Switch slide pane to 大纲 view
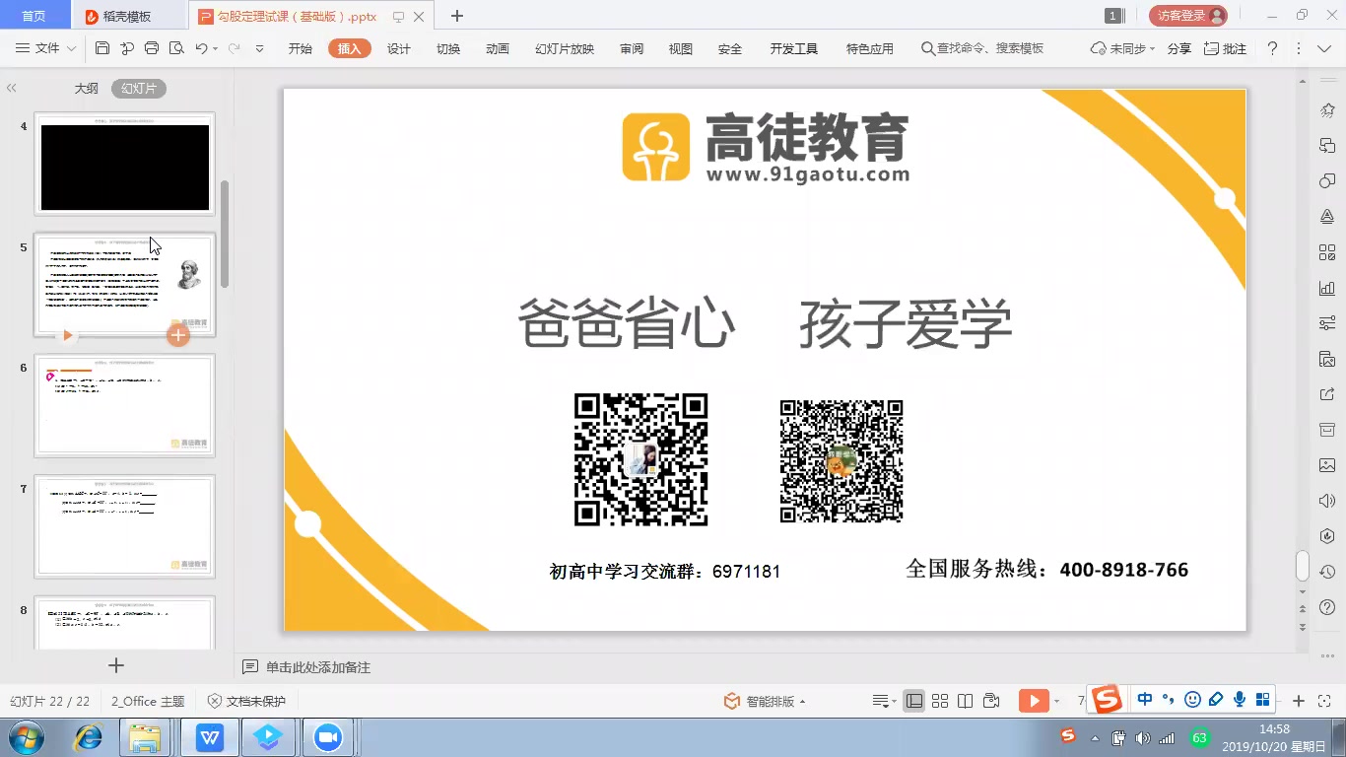The image size is (1346, 757). click(x=87, y=89)
